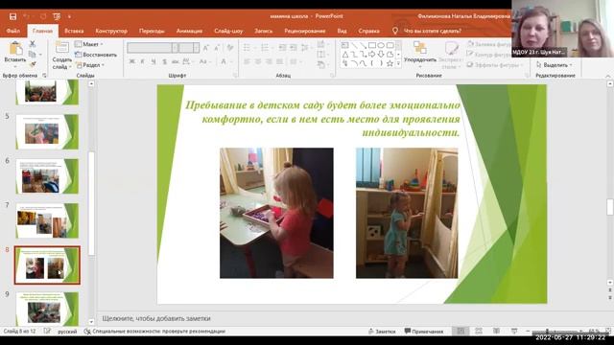Switch to normal view icon in status bar
The height and width of the screenshot is (345, 614).
click(x=460, y=332)
